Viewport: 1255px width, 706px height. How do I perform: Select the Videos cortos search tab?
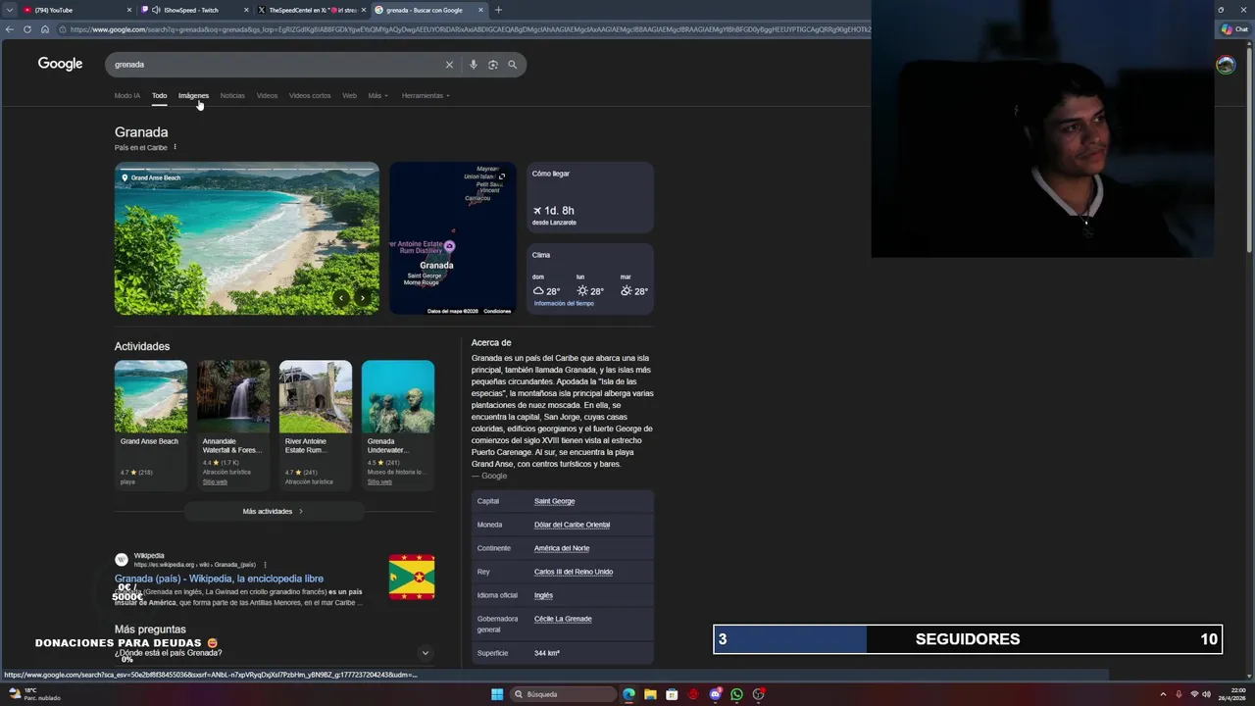coord(310,96)
